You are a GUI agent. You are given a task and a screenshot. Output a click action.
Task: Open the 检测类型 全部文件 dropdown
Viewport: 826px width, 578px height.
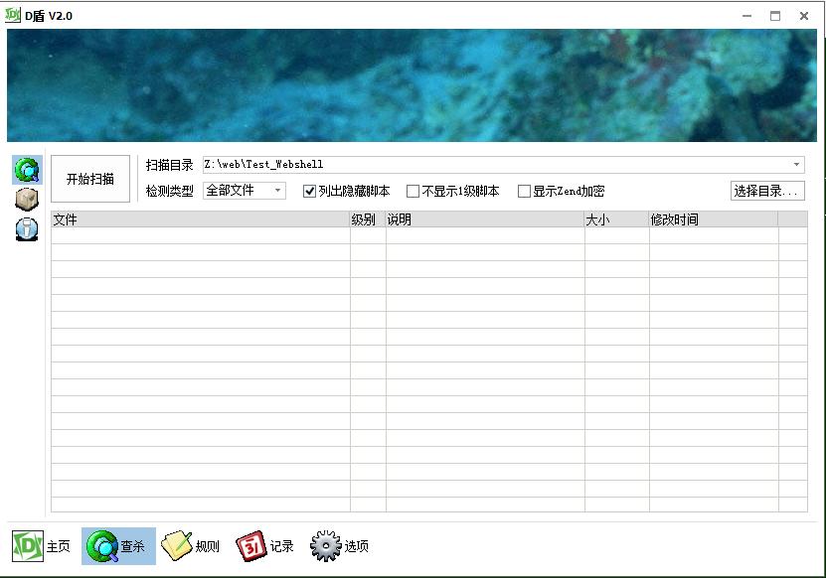tap(245, 190)
